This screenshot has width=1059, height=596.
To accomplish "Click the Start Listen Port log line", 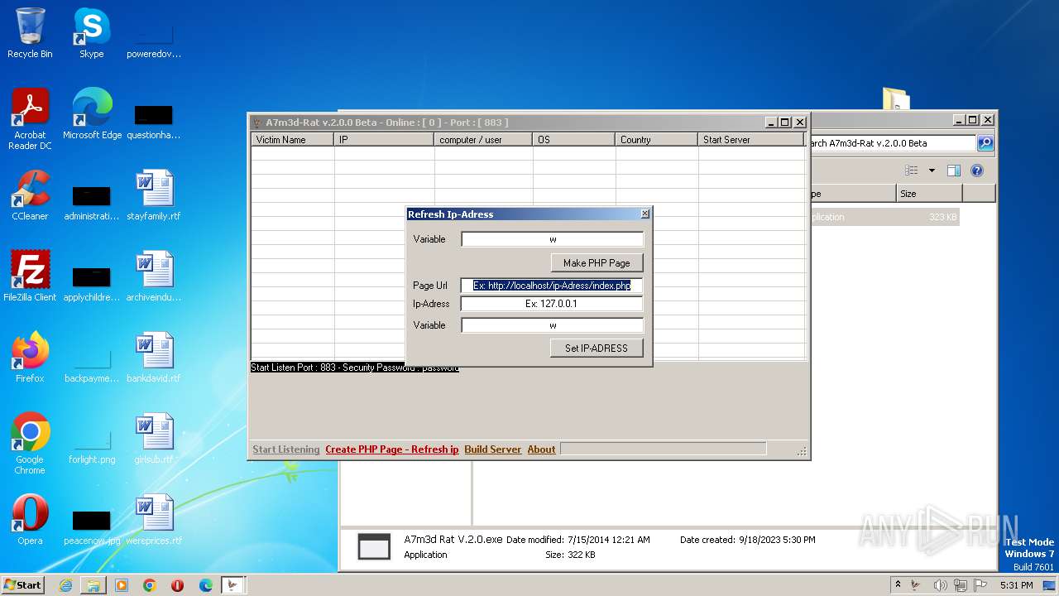I will pyautogui.click(x=355, y=368).
